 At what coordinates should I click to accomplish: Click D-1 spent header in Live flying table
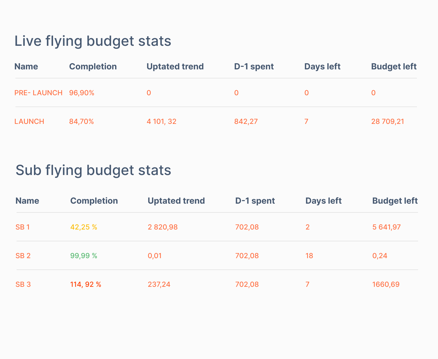254,67
